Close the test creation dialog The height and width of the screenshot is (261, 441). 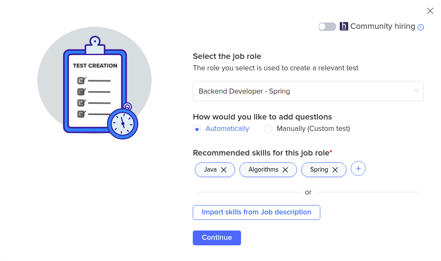click(430, 11)
